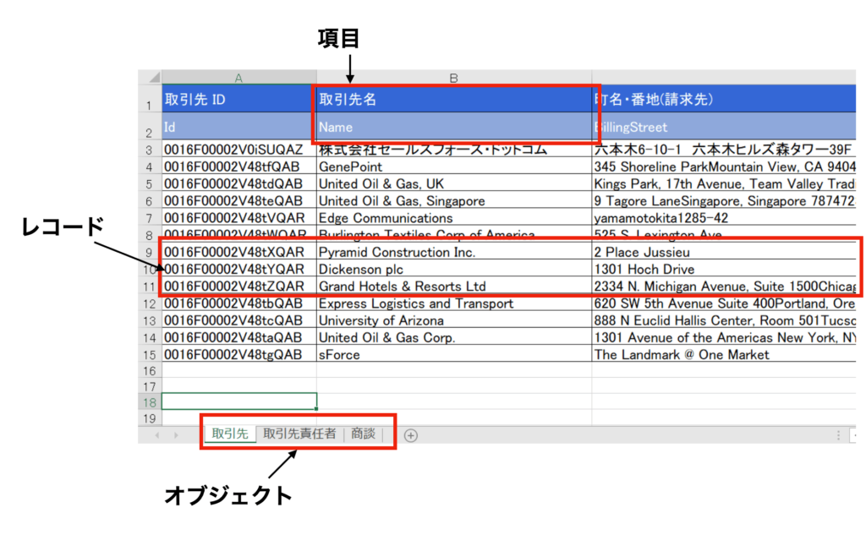Click the BillingStreet field name cell
The width and height of the screenshot is (866, 535).
[x=724, y=127]
